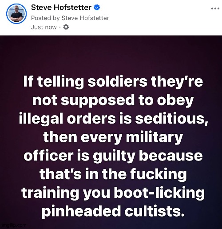Click the empty purple area above the quote
222x229 pixels.
click(111, 55)
